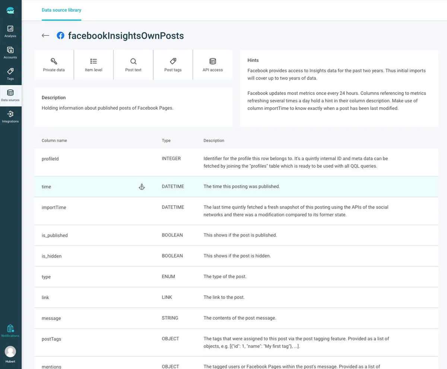
Task: Open the Integrations section in the sidebar
Action: pos(10,117)
